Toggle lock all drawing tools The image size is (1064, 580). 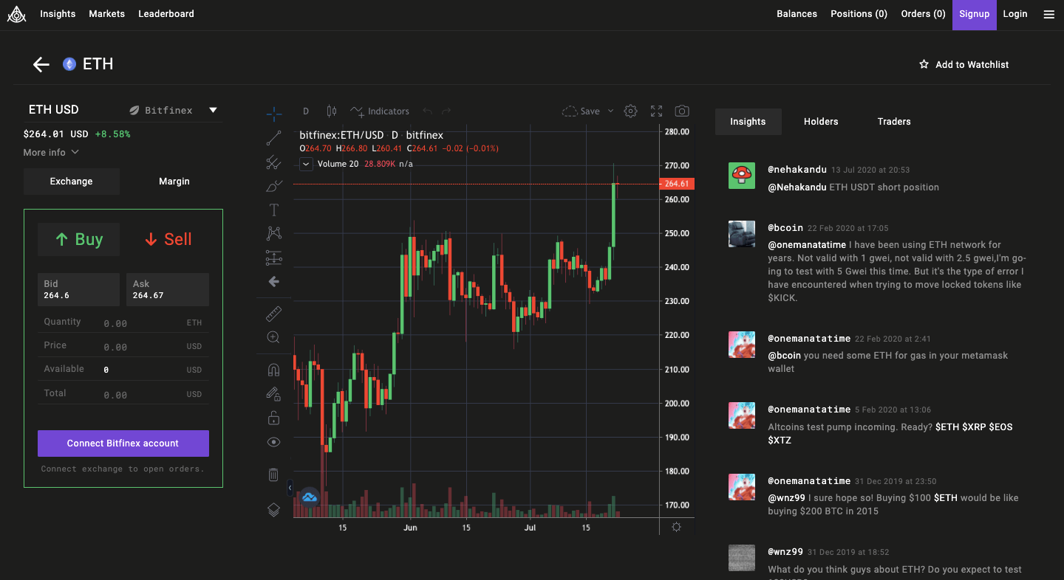tap(273, 418)
